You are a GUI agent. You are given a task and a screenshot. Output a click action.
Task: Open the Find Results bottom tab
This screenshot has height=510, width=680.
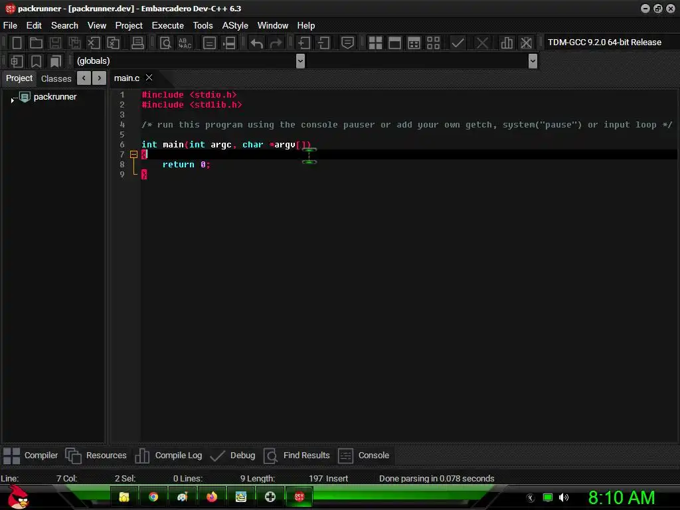[297, 456]
